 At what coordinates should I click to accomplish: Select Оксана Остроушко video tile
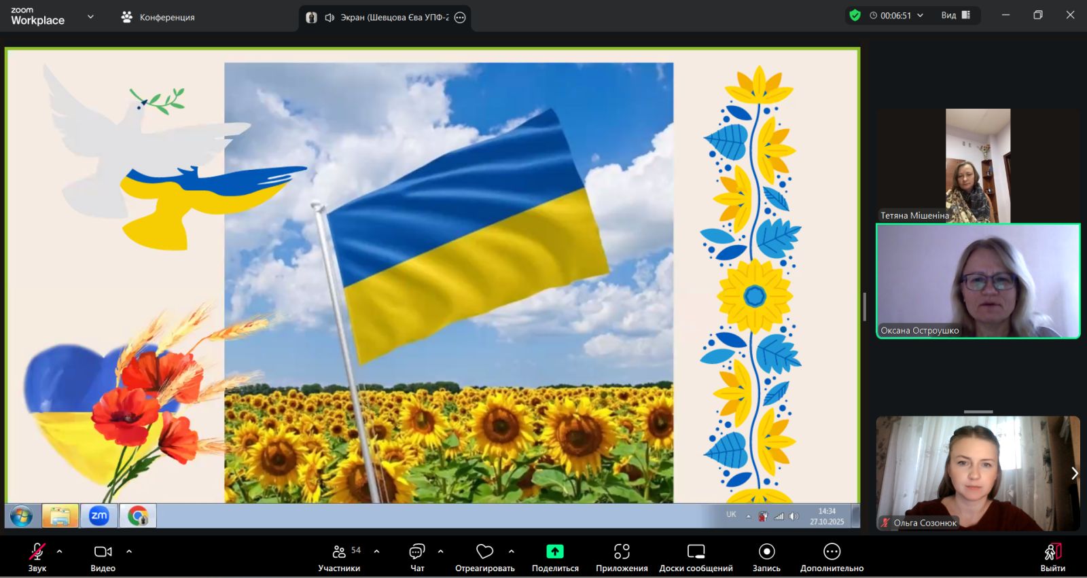(x=978, y=281)
